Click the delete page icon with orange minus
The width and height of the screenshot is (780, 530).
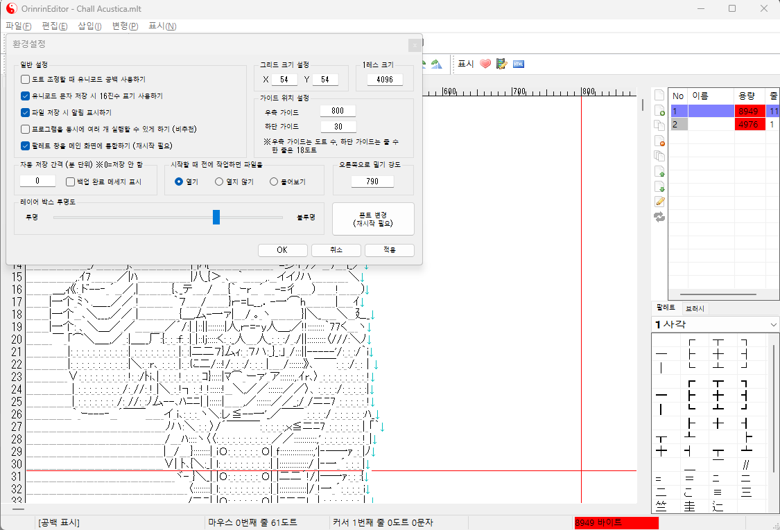tap(659, 141)
